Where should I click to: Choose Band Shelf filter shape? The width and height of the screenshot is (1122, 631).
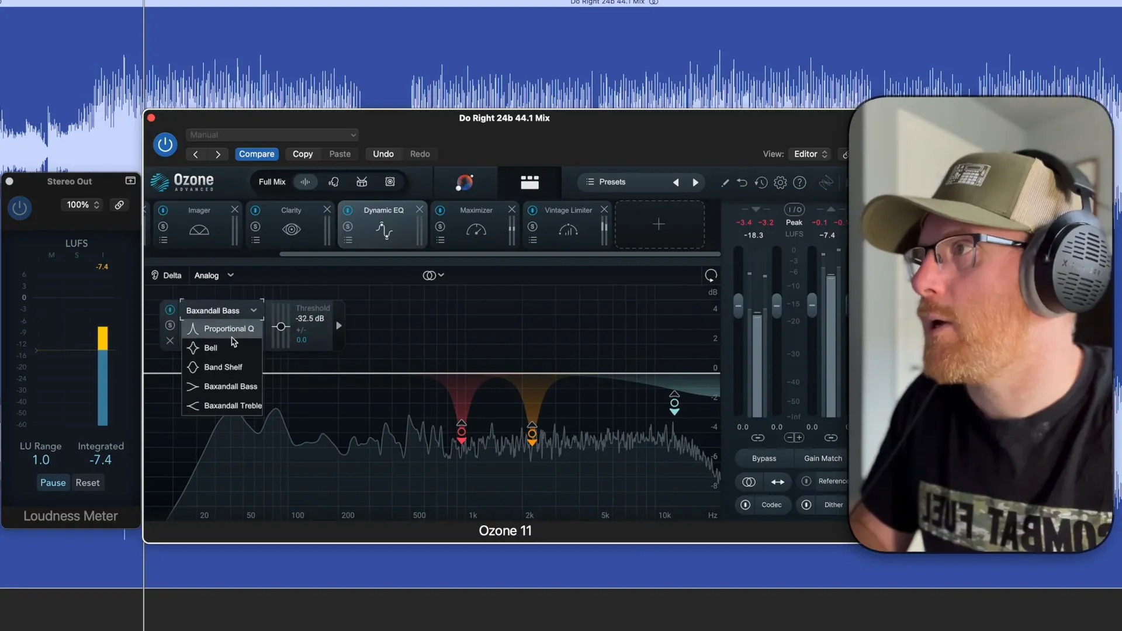click(222, 367)
